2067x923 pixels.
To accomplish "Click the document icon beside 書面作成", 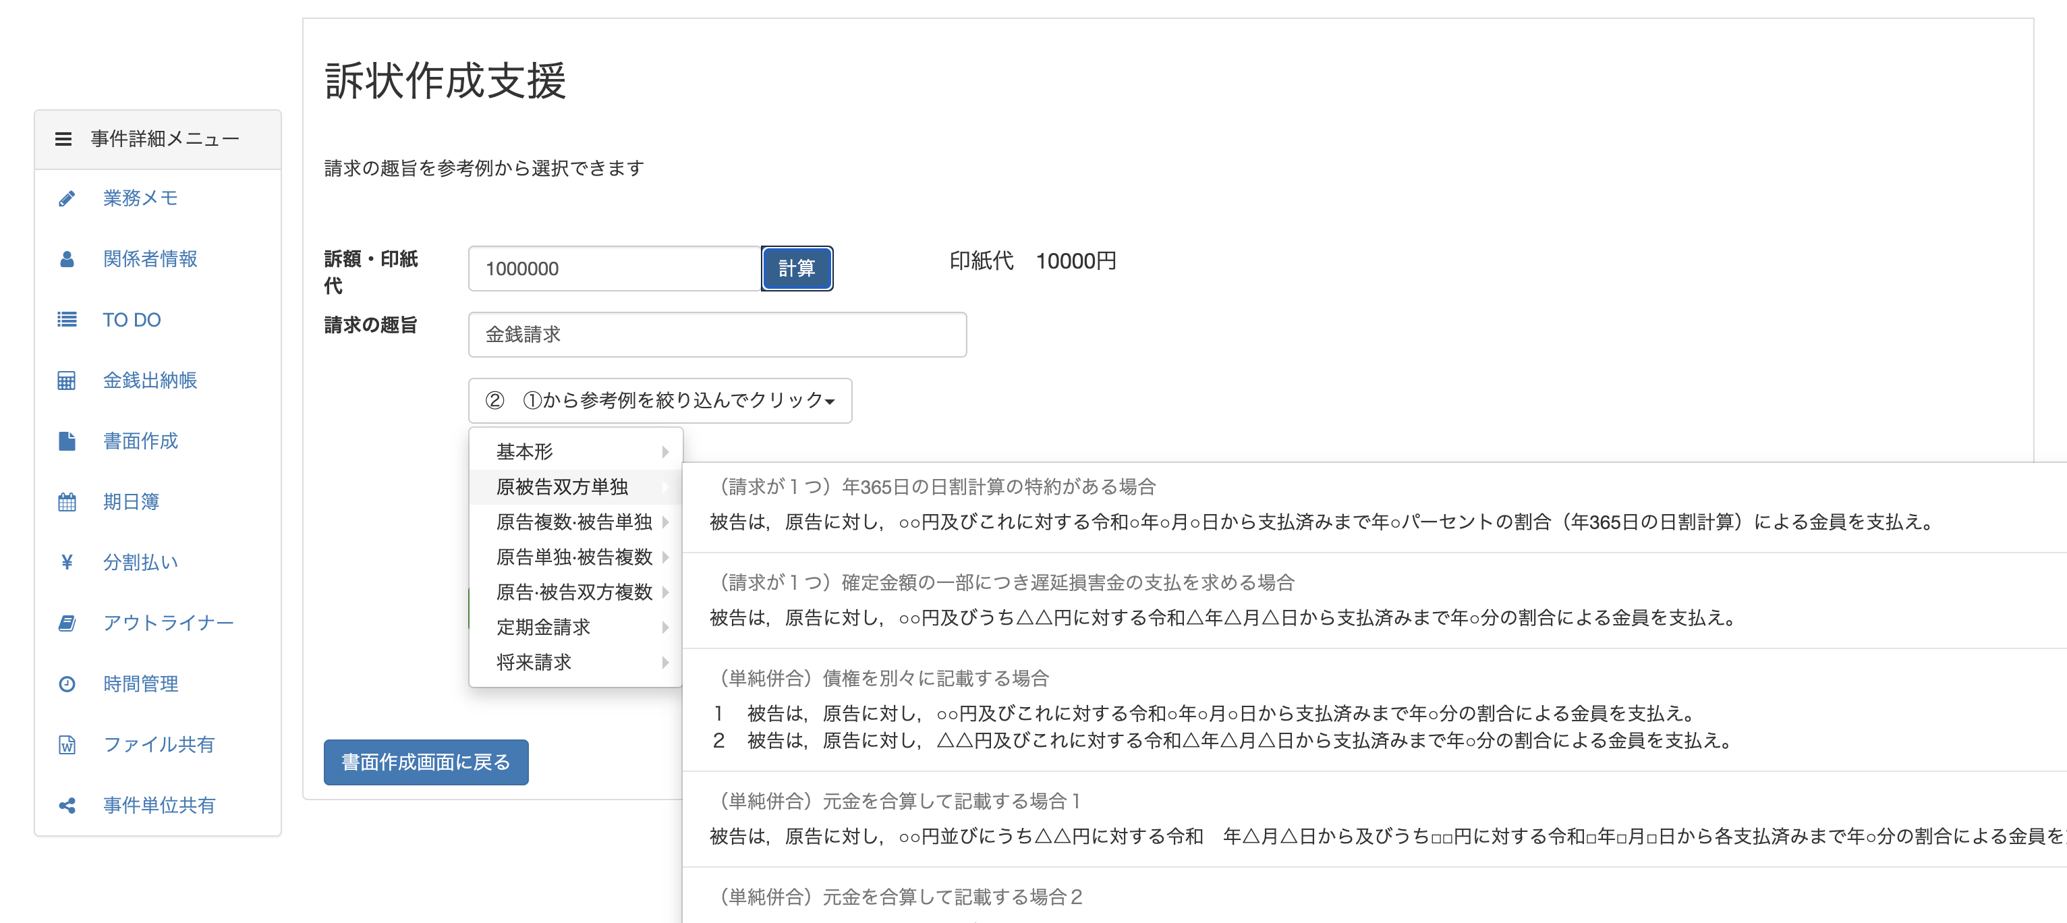I will pyautogui.click(x=67, y=441).
